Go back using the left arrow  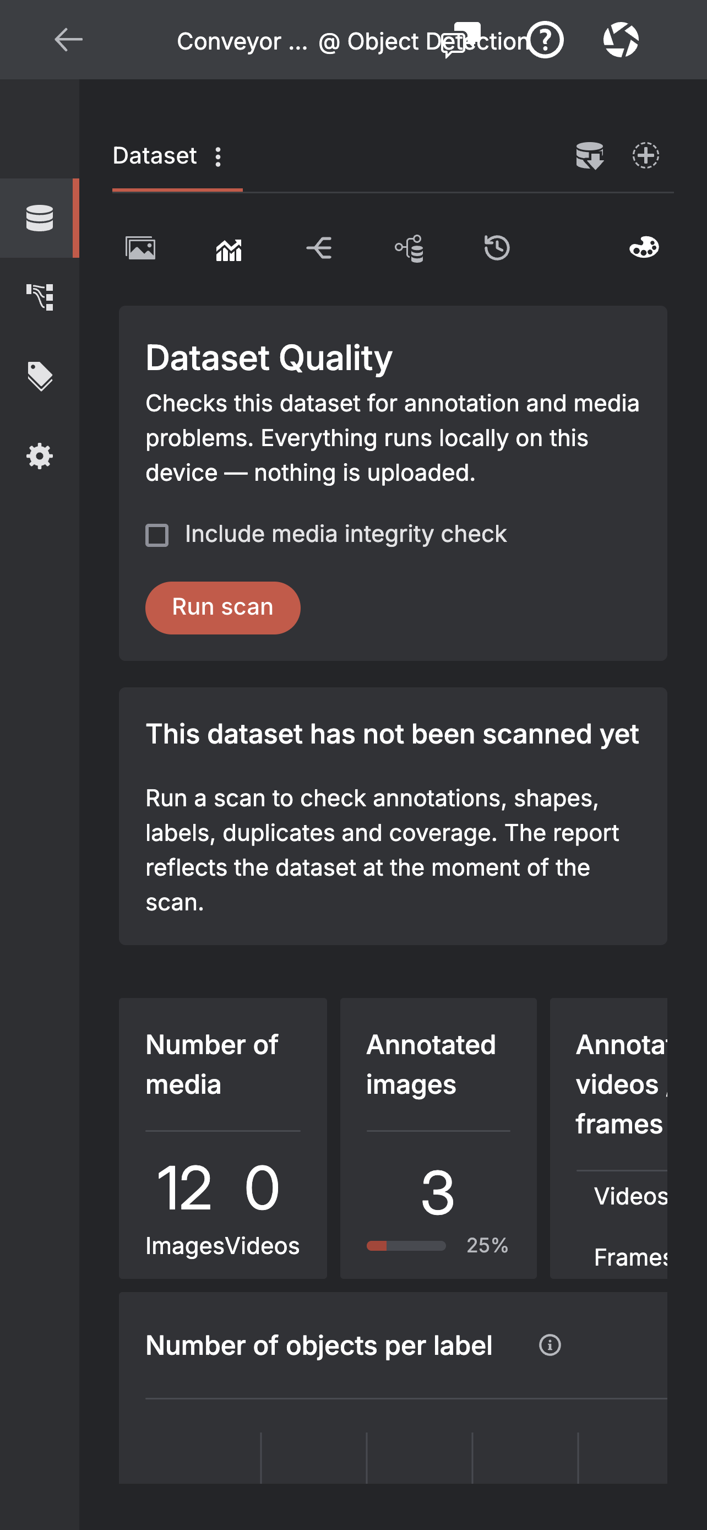(68, 40)
